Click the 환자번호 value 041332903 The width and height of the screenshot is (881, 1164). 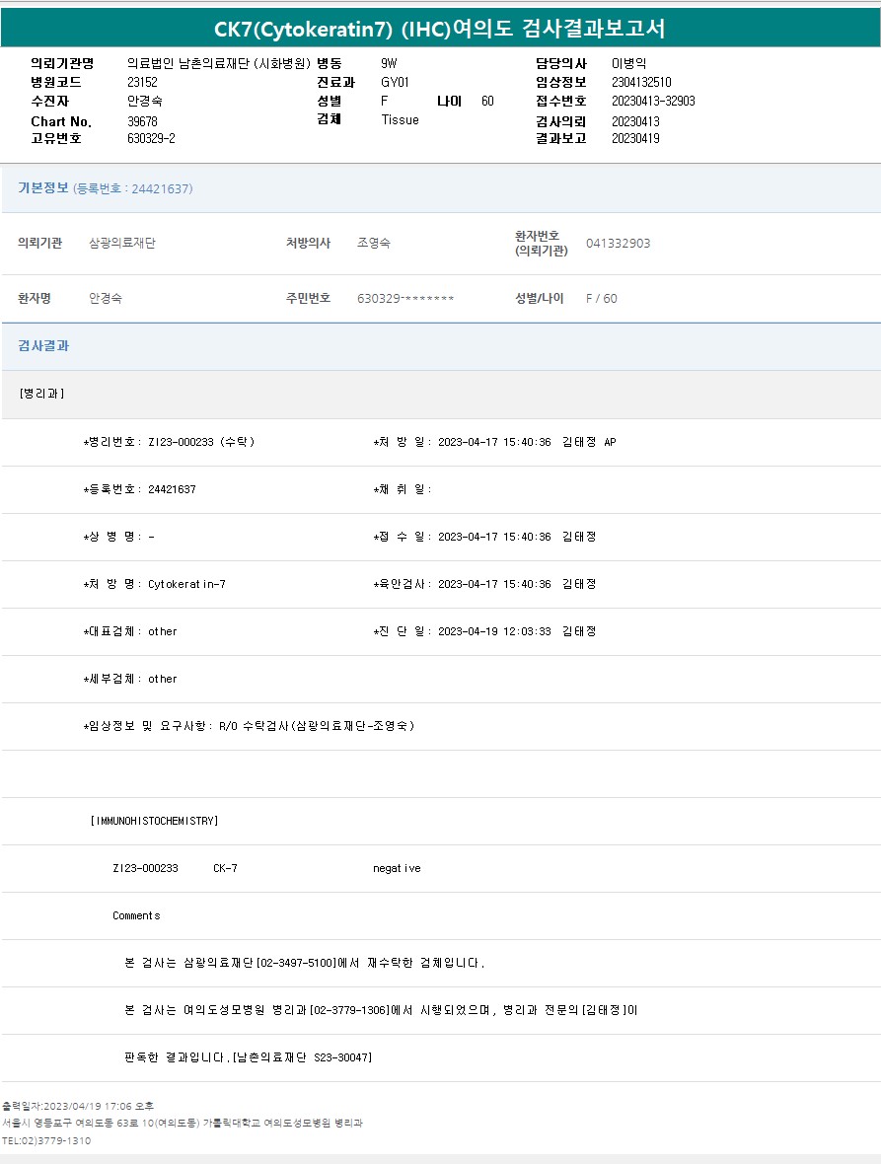(618, 244)
